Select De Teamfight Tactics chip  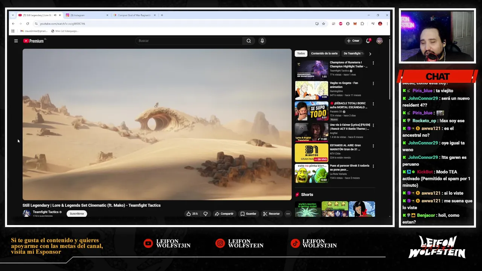[354, 53]
